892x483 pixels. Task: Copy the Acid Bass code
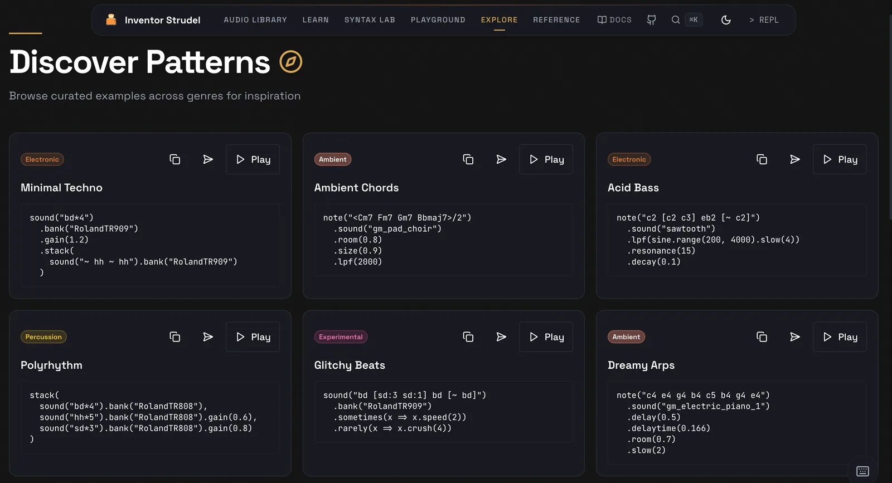tap(762, 159)
